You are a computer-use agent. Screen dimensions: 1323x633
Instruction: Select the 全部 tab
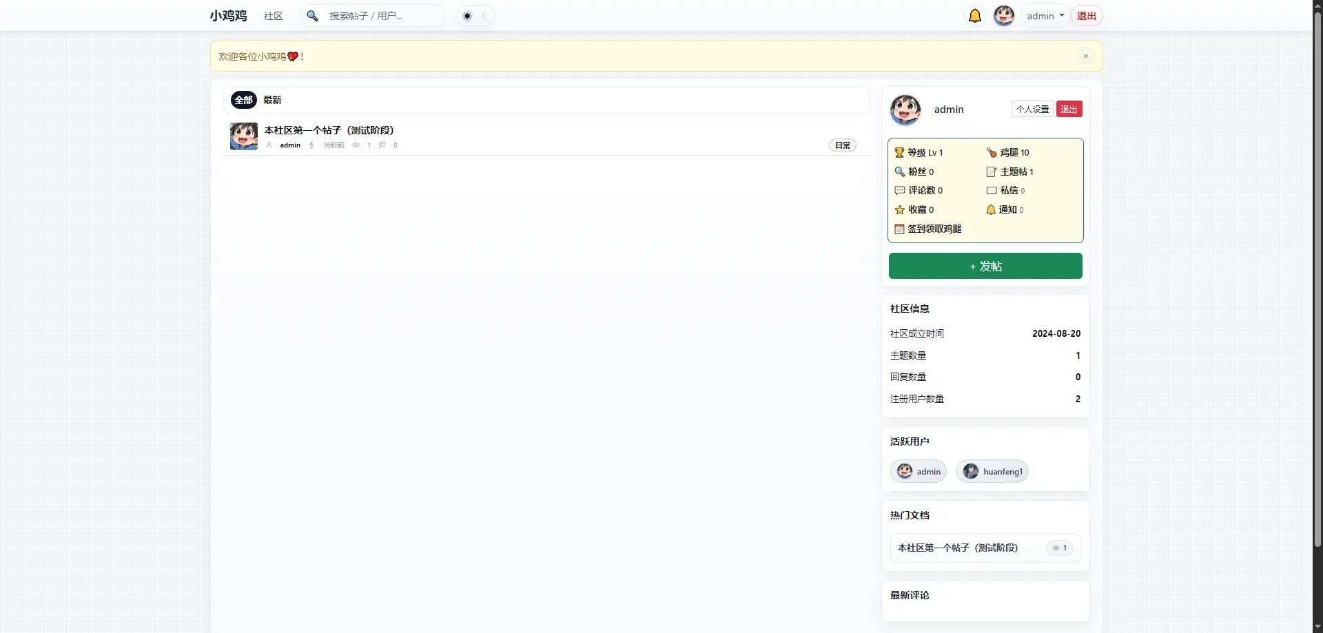pos(244,100)
